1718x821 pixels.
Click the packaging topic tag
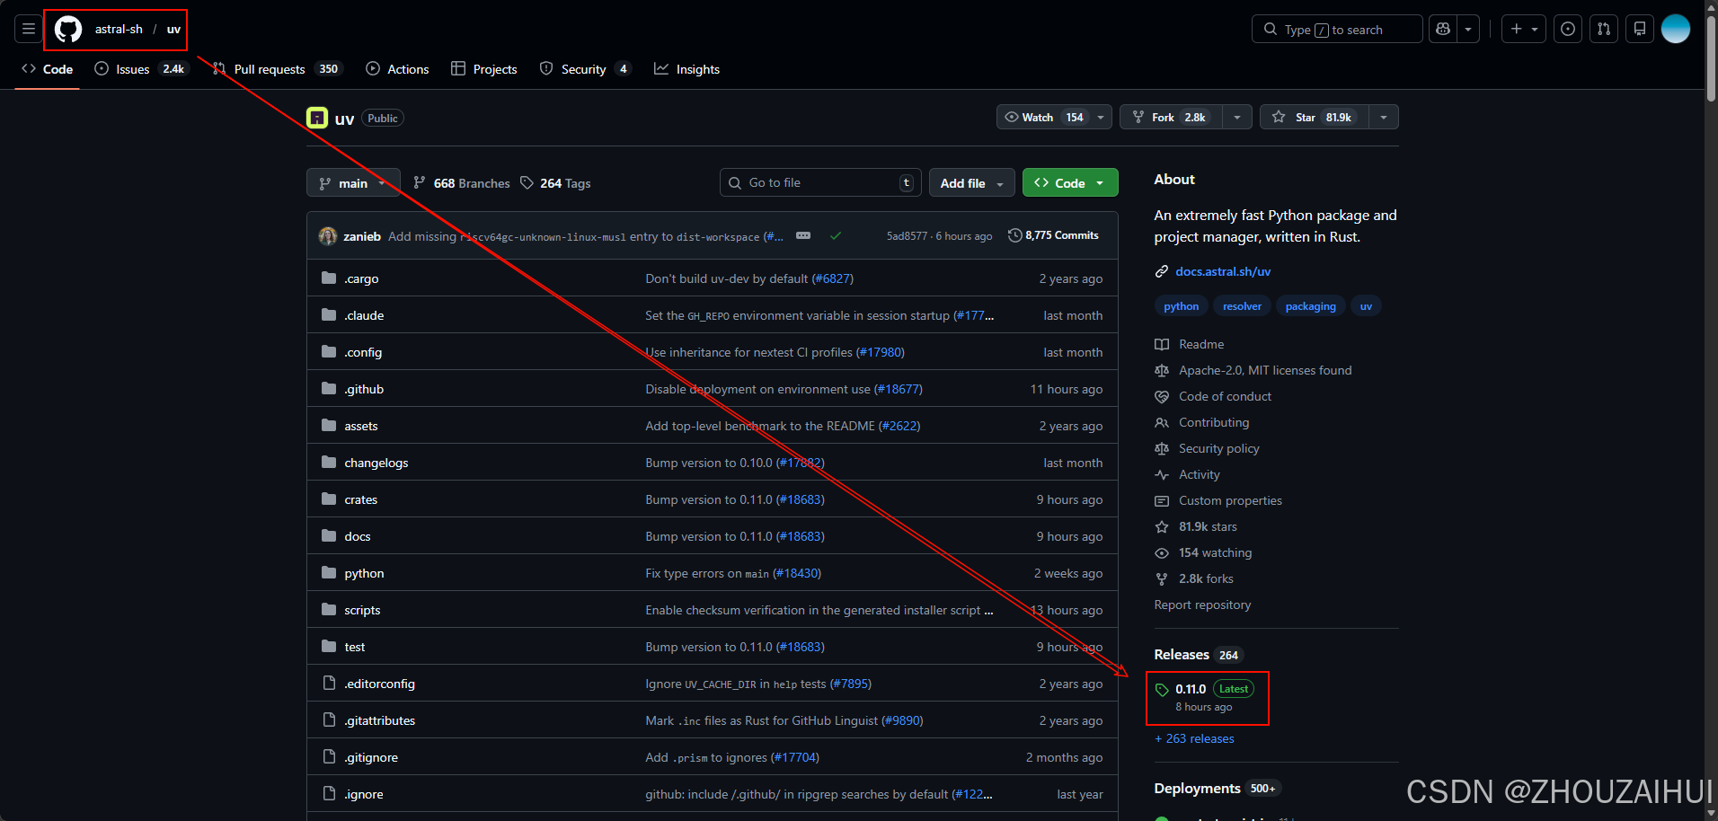pos(1310,306)
